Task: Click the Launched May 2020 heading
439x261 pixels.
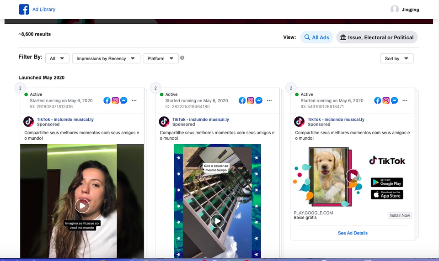Action: point(42,78)
